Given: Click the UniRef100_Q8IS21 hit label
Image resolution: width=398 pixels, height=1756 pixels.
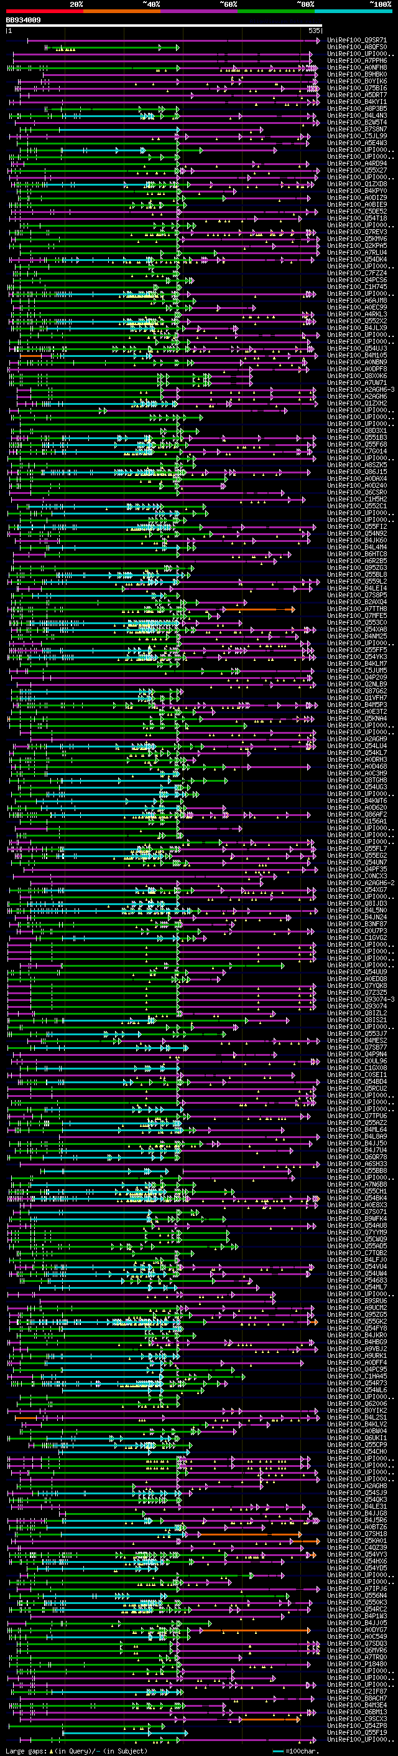Looking at the screenshot, I should click(357, 1020).
